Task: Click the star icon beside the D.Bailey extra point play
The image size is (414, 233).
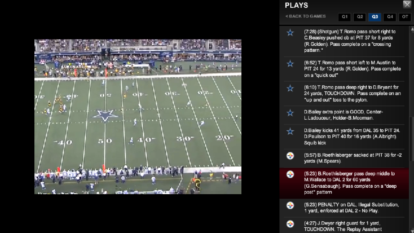Action: point(290,113)
